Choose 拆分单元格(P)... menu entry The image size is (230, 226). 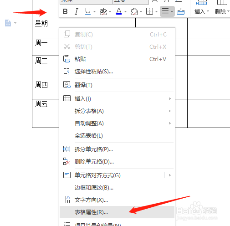click(x=117, y=149)
